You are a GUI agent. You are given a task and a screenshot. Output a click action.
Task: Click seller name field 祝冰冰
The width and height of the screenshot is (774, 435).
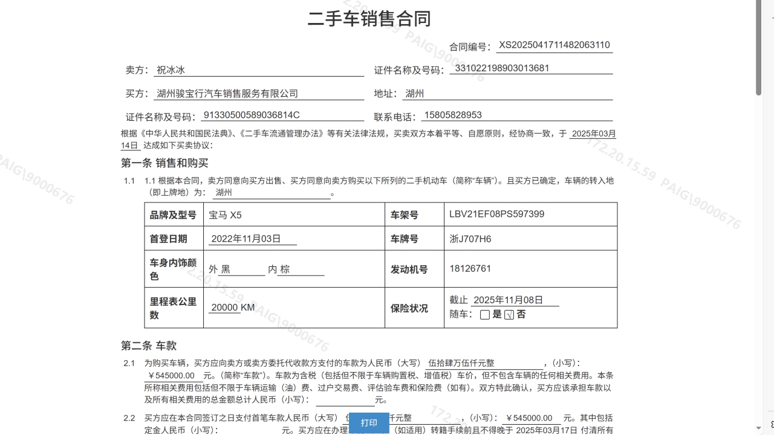[259, 70]
